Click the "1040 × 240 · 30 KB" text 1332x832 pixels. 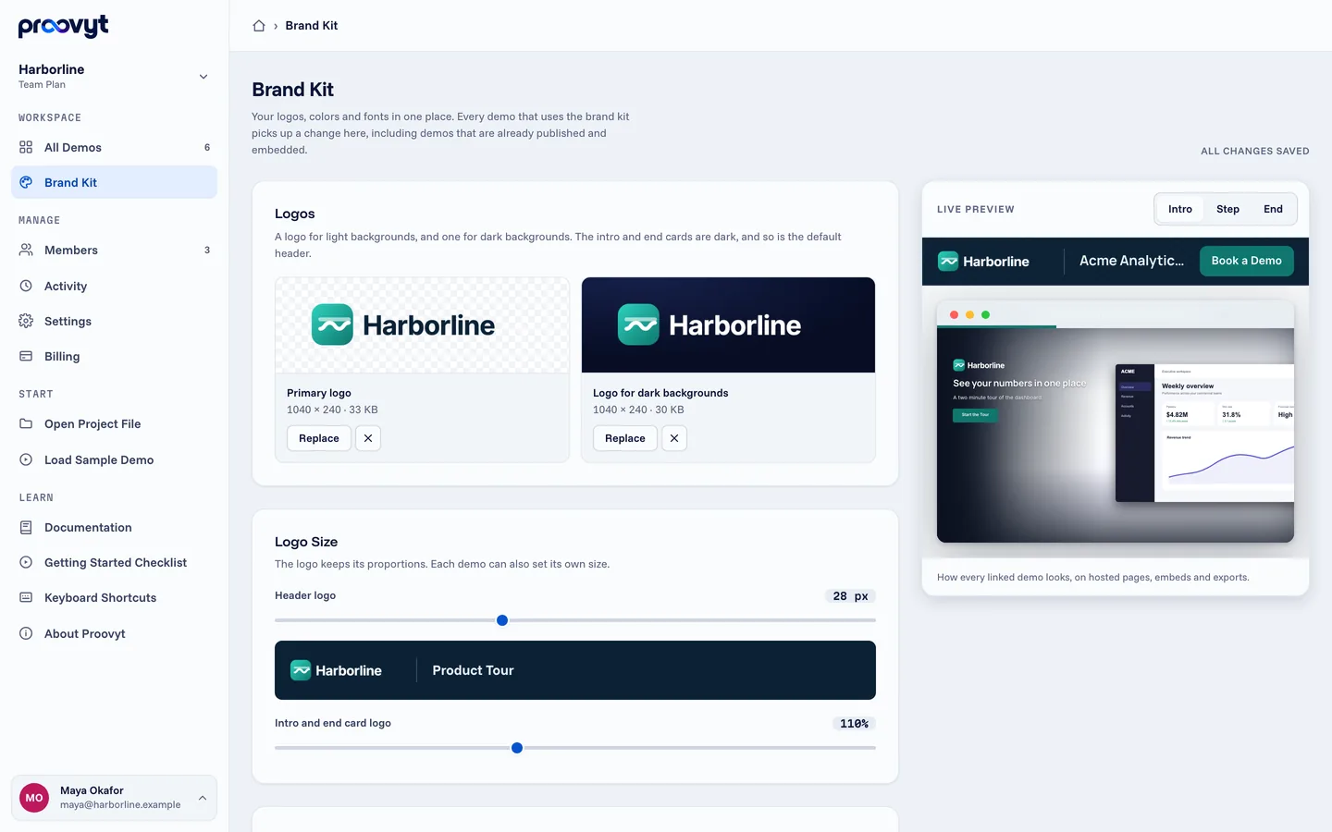point(638,410)
